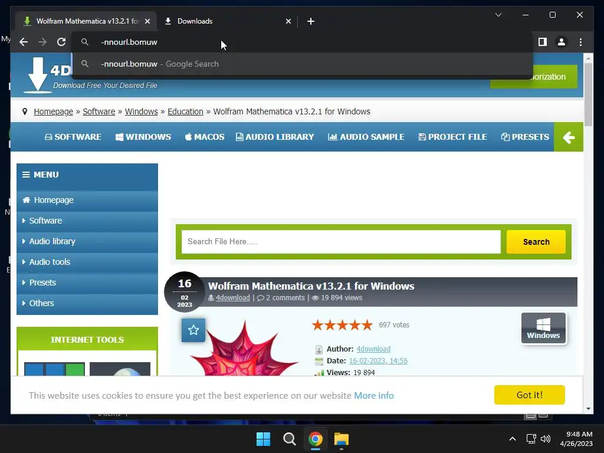This screenshot has width=604, height=453.
Task: Reload the current page
Action: [61, 42]
